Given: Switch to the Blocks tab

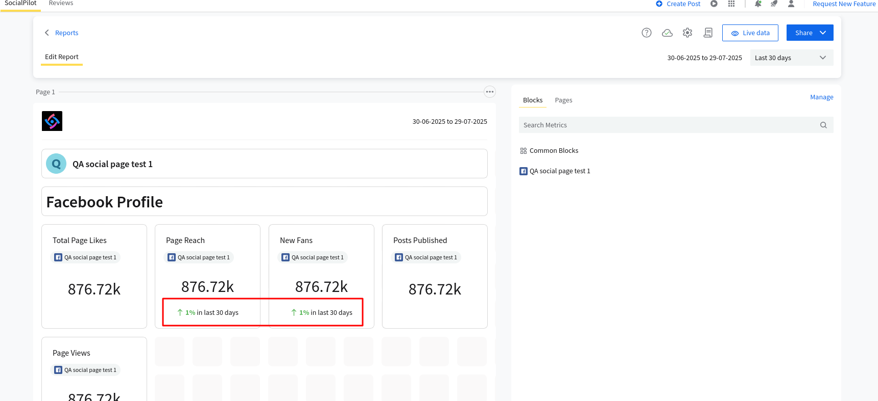Looking at the screenshot, I should pos(533,100).
